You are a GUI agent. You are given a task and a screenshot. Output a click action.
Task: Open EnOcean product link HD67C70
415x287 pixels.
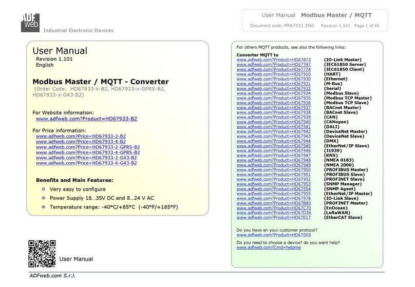pos(274,208)
